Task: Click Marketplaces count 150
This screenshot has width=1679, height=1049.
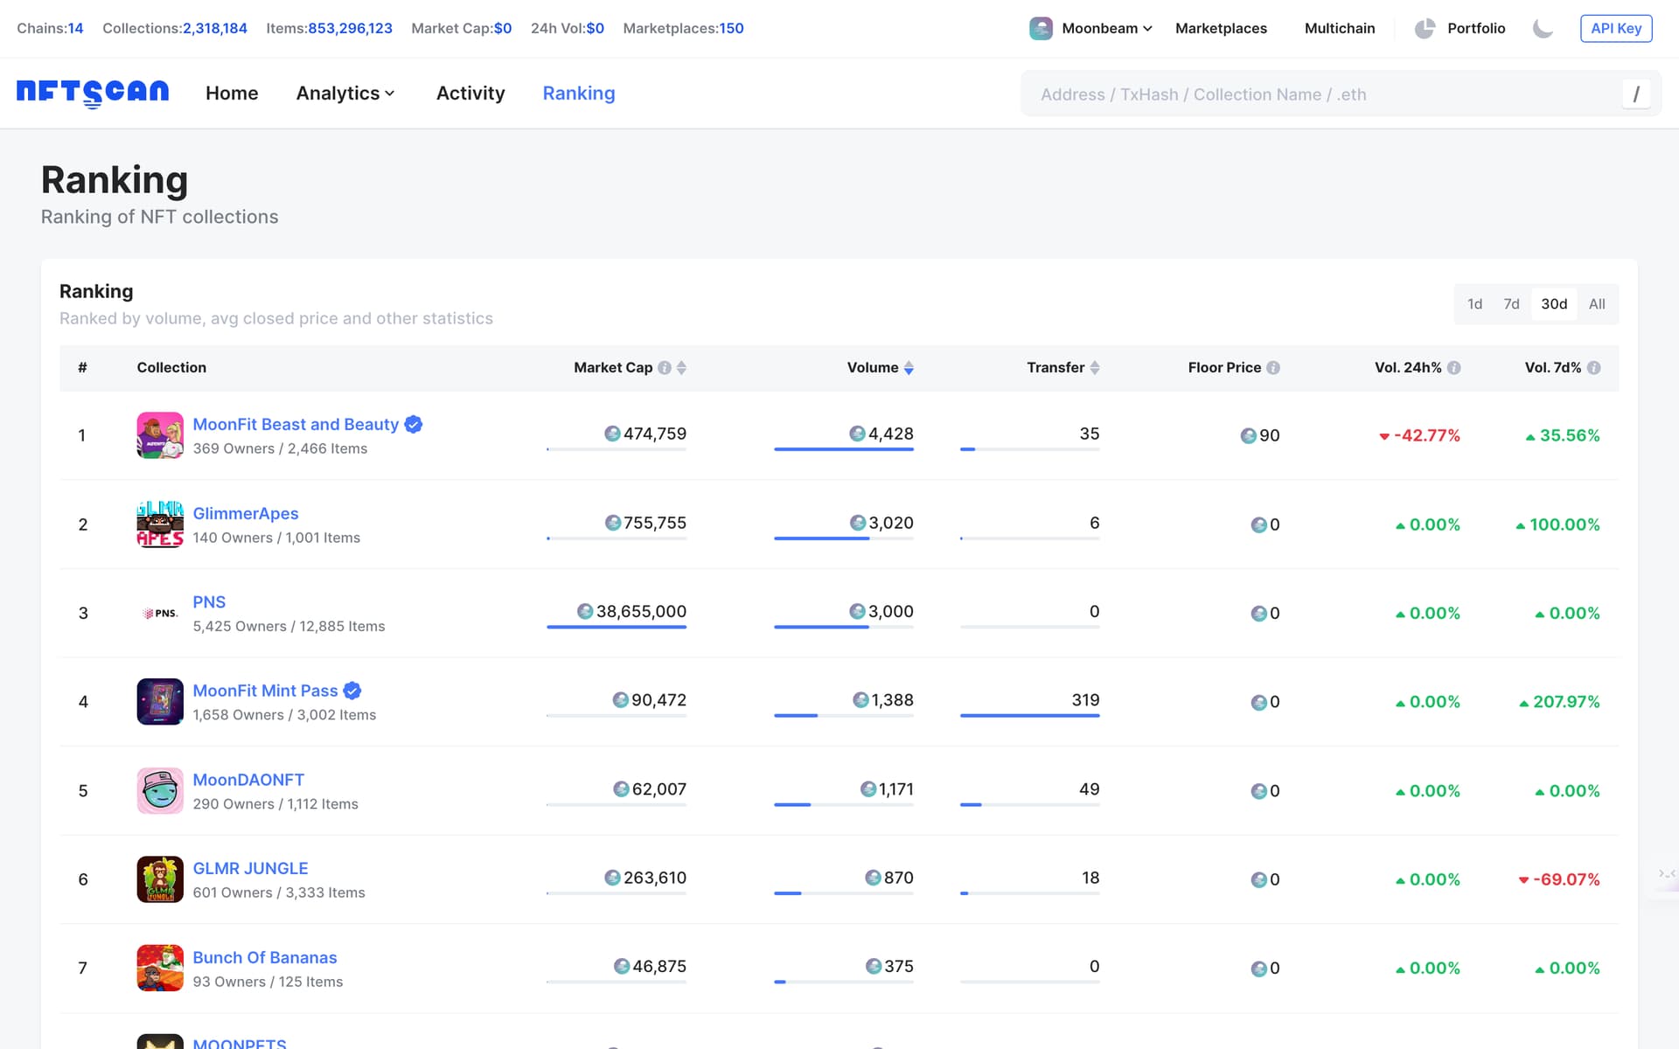Action: (731, 29)
